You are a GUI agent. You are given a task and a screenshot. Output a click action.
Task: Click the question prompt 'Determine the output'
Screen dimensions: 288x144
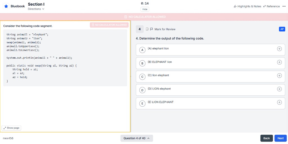[170, 38]
